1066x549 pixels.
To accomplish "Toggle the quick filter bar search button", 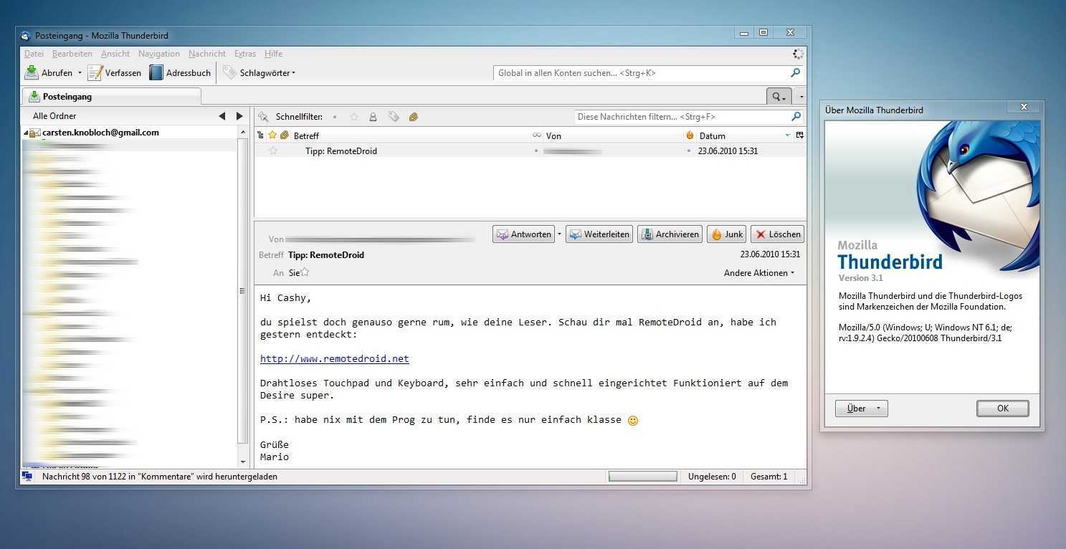I will pos(778,96).
